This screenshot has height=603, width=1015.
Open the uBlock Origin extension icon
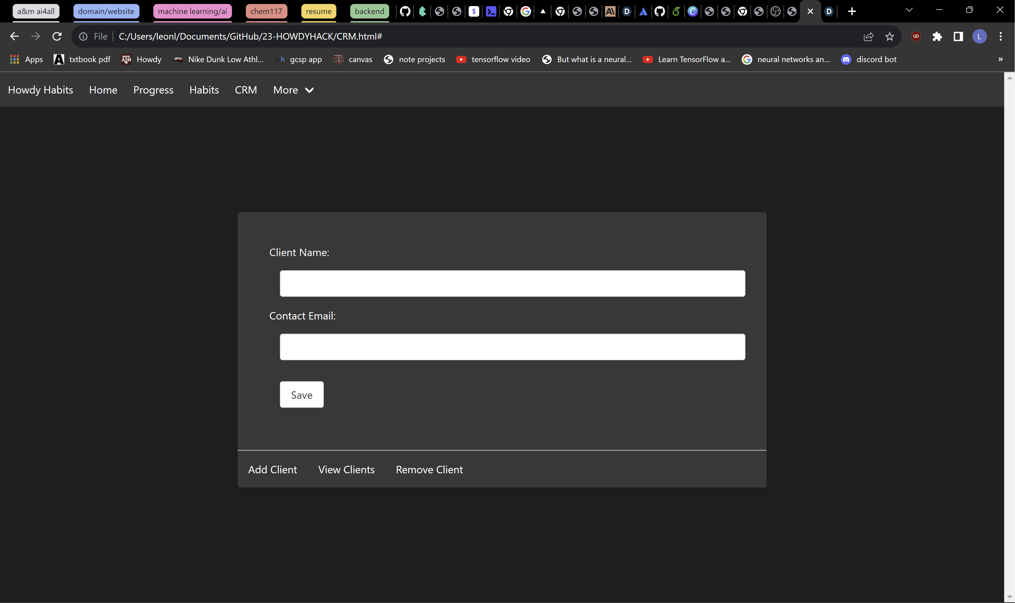[916, 36]
